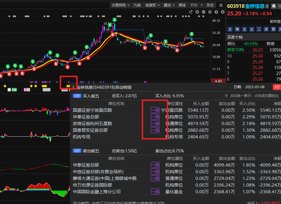Open chart settings gear icon
The height and width of the screenshot is (204, 281).
click(x=210, y=12)
